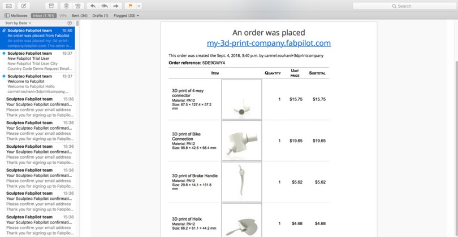Viewport: 458px width, 237px height.
Task: Flag the selected message
Action: pyautogui.click(x=130, y=6)
